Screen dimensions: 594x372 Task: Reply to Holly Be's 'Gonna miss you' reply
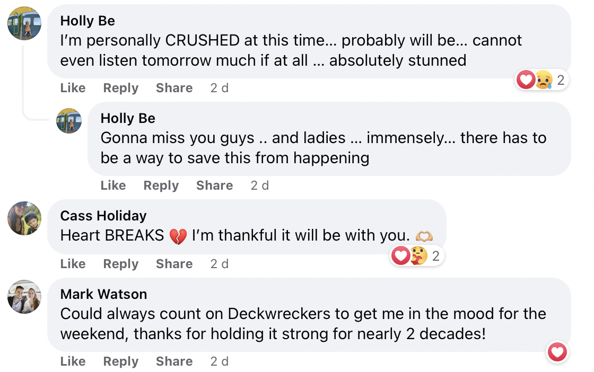pyautogui.click(x=161, y=185)
